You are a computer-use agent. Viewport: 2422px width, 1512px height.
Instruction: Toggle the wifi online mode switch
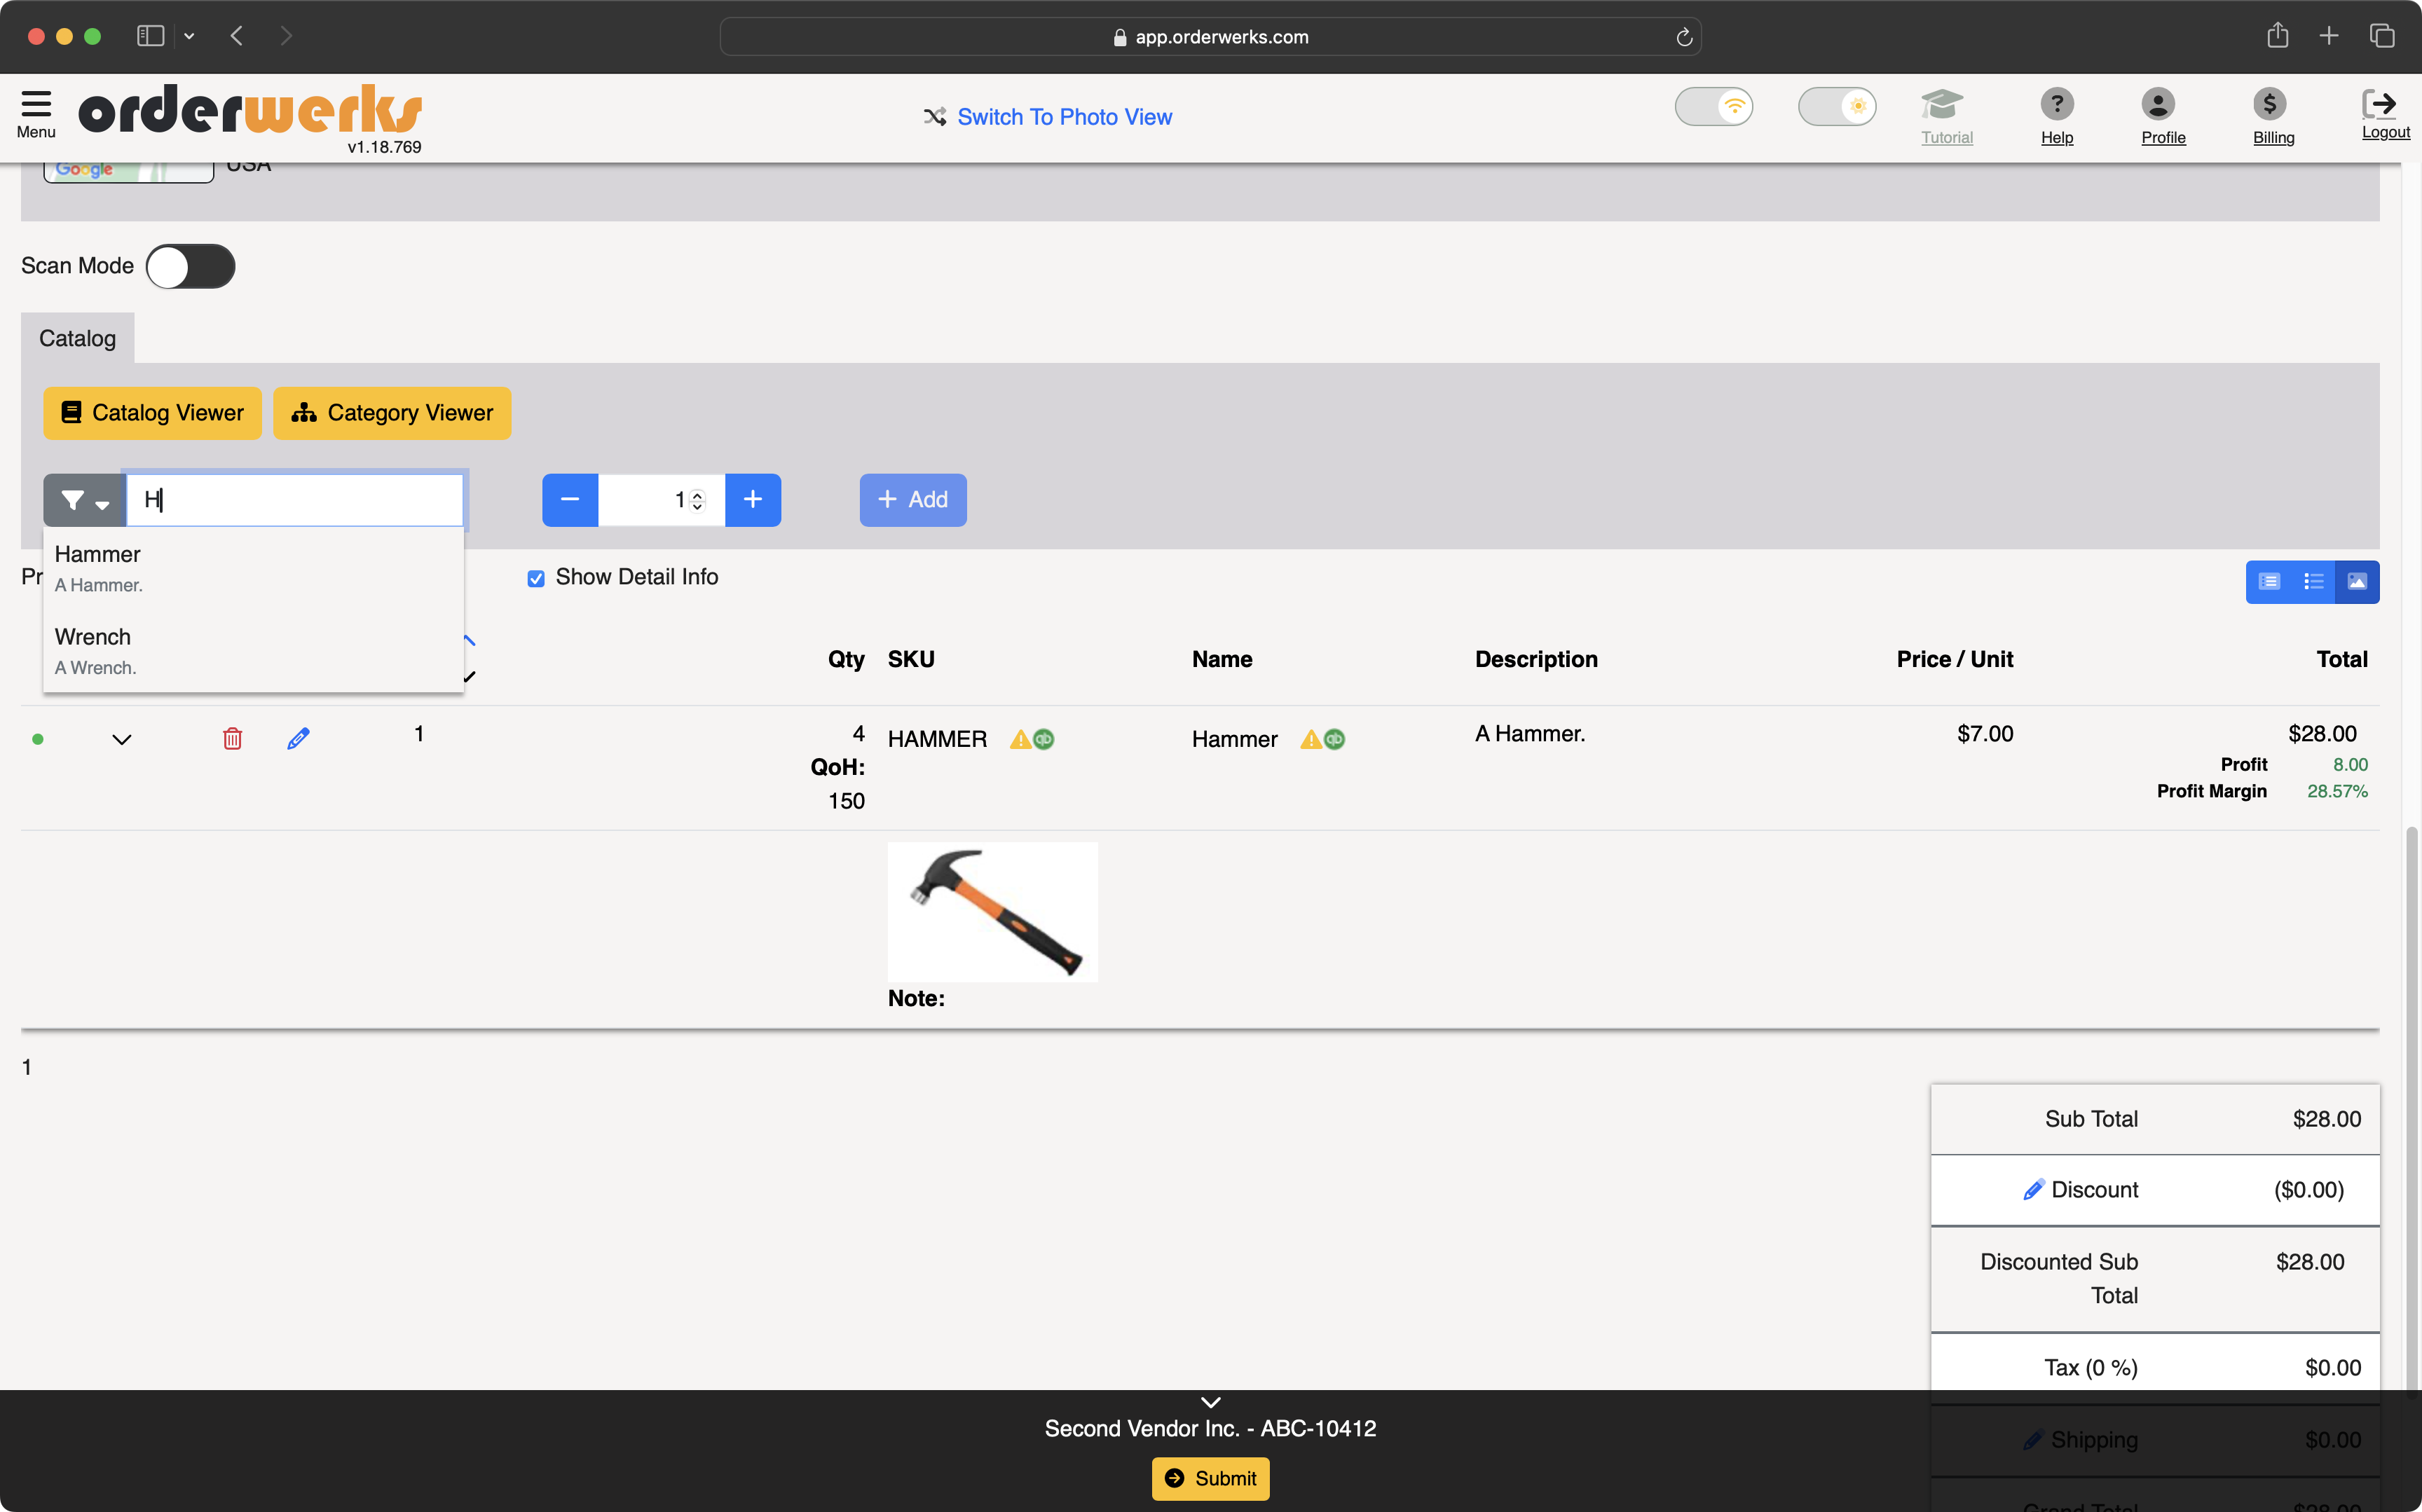pos(1713,106)
